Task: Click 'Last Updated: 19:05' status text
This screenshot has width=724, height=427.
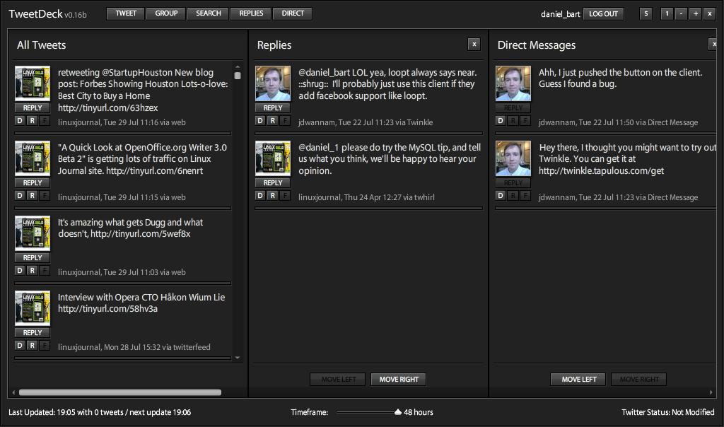Action: point(100,412)
